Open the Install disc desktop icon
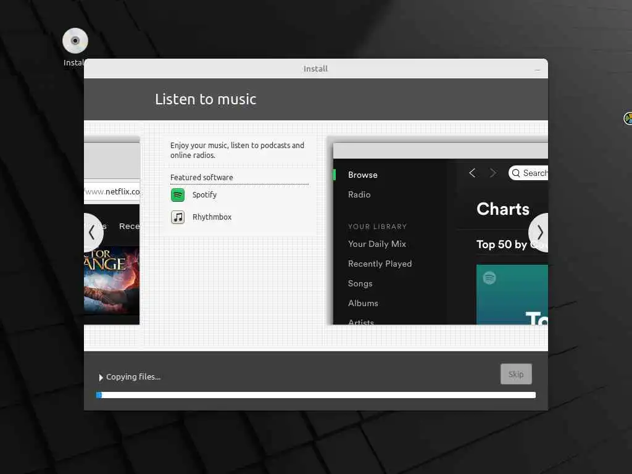The height and width of the screenshot is (474, 632). (75, 41)
